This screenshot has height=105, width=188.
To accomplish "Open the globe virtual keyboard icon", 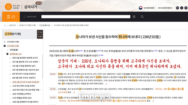I will [x=134, y=17].
